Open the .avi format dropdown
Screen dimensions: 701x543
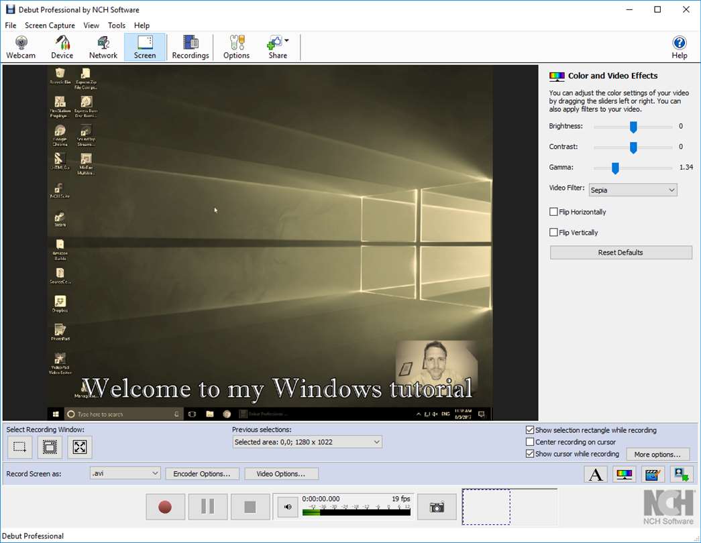[125, 473]
